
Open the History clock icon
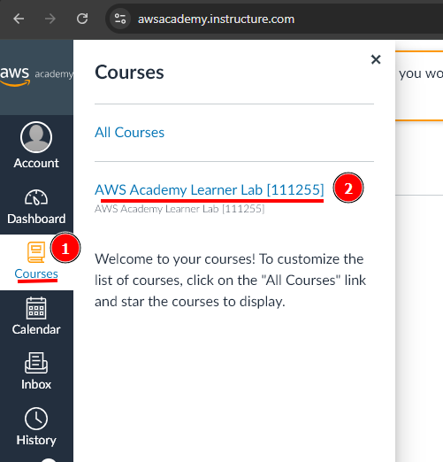pyautogui.click(x=36, y=419)
